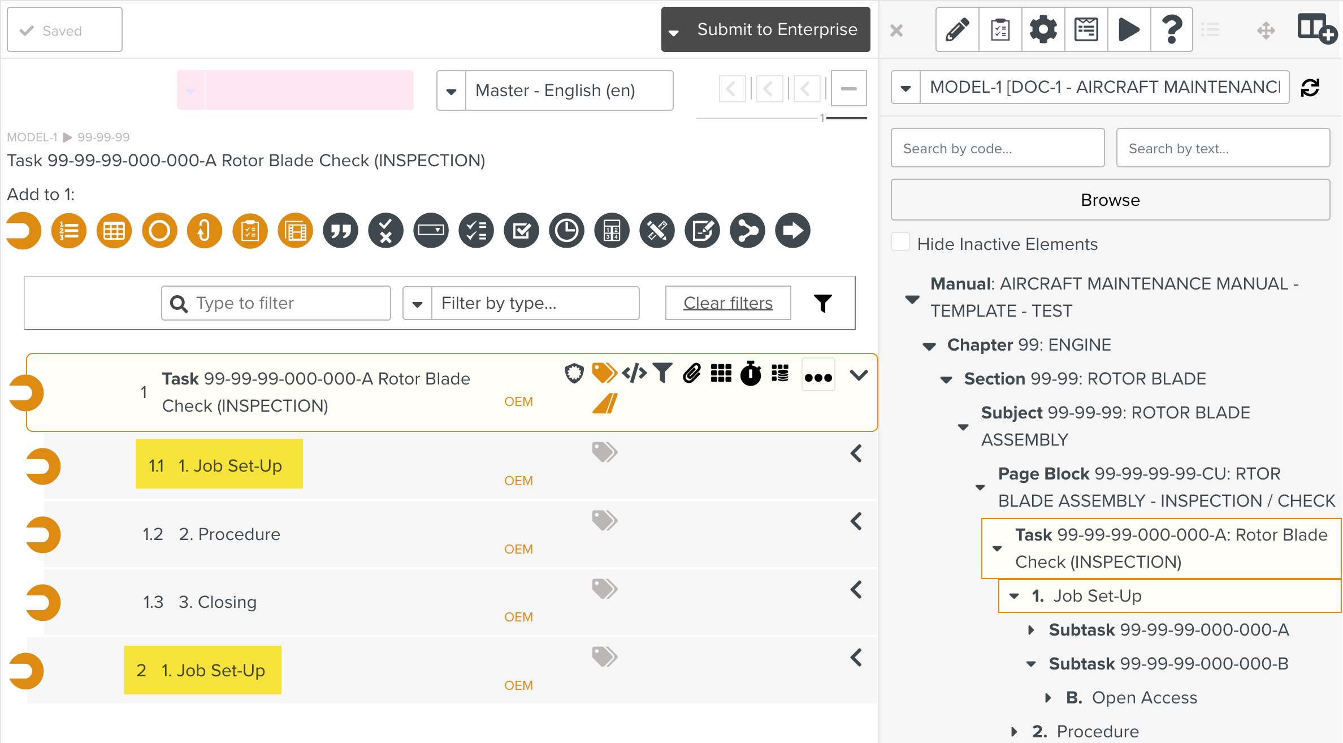The width and height of the screenshot is (1343, 743).
Task: Click the Search by code input field
Action: point(997,148)
